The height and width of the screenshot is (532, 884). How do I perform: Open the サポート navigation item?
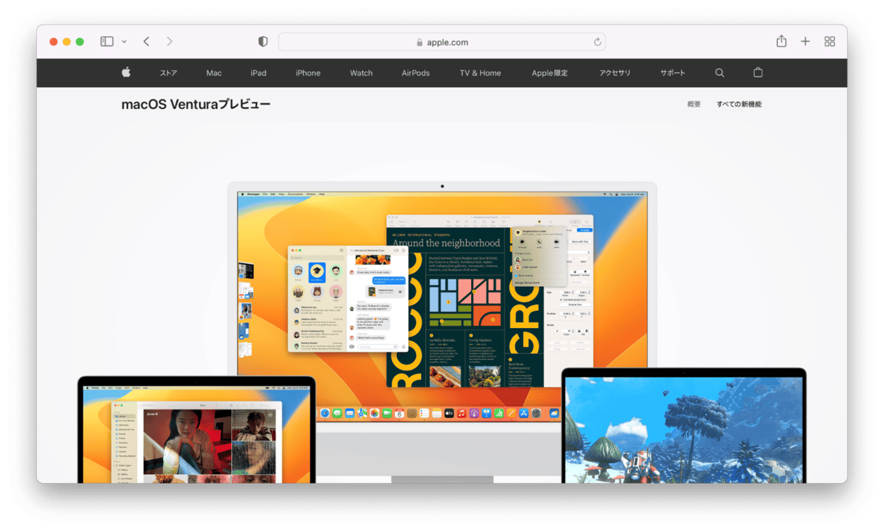pos(673,73)
